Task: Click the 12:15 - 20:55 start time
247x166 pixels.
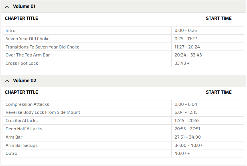Action: coord(187,121)
